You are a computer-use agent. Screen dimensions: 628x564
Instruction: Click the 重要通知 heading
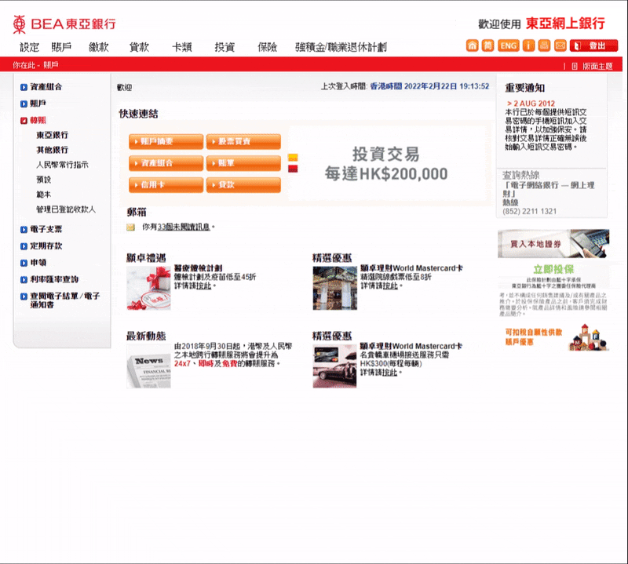click(524, 88)
